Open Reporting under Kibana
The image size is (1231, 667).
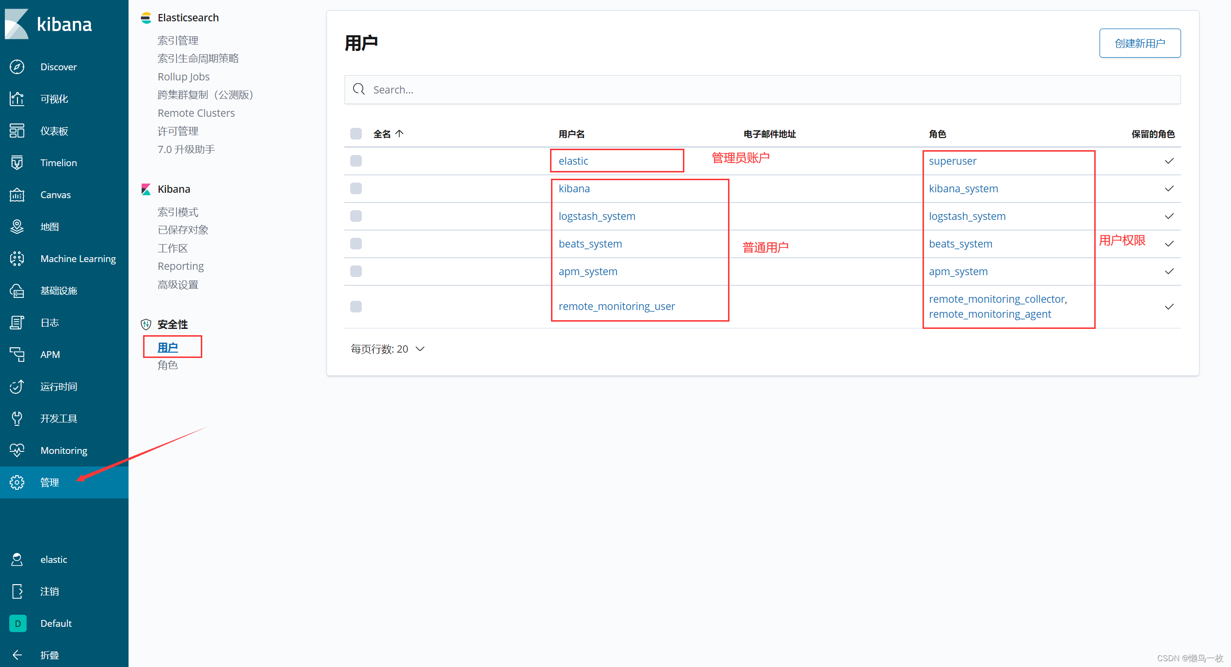tap(180, 266)
